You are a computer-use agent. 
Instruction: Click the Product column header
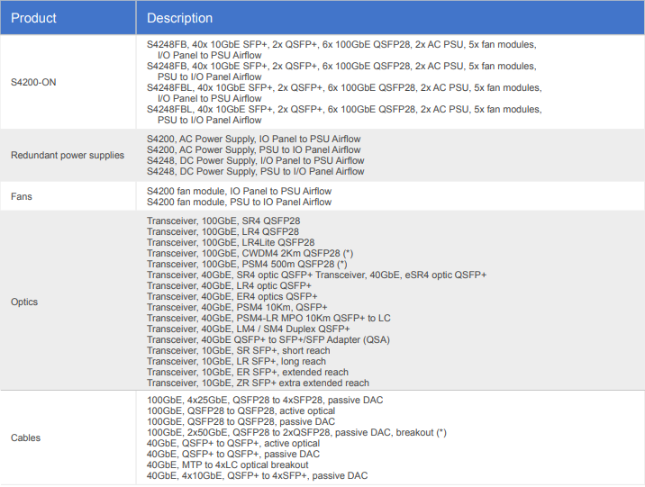coord(33,18)
